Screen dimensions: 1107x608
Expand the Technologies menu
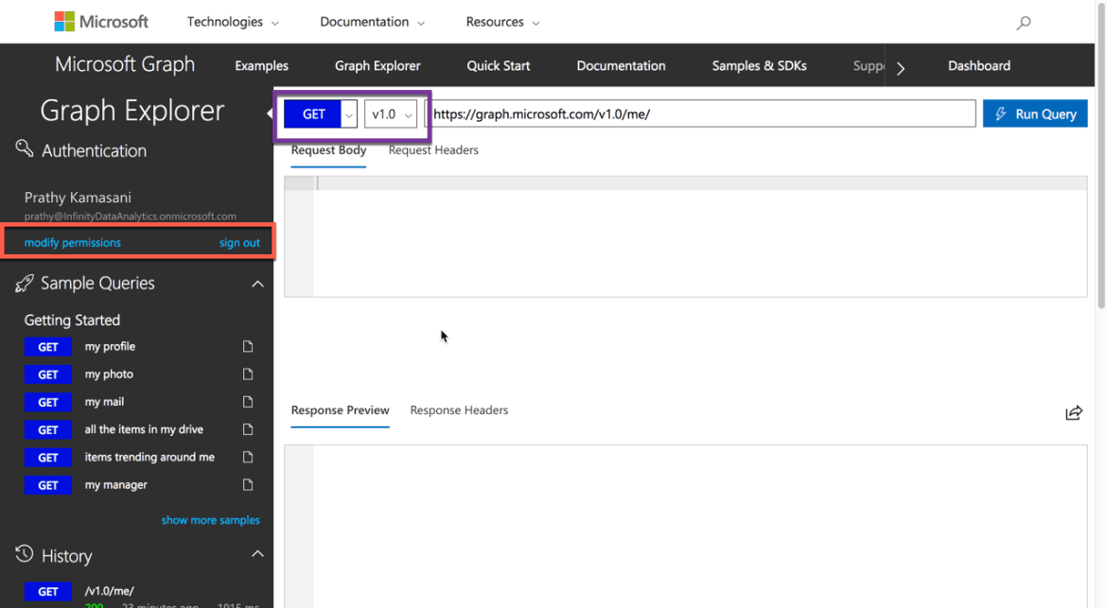pyautogui.click(x=233, y=22)
